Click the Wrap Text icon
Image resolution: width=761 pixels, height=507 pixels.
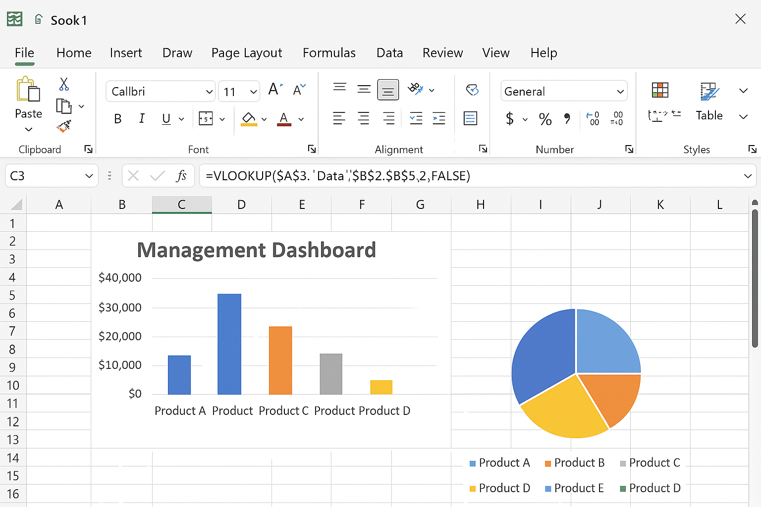472,90
